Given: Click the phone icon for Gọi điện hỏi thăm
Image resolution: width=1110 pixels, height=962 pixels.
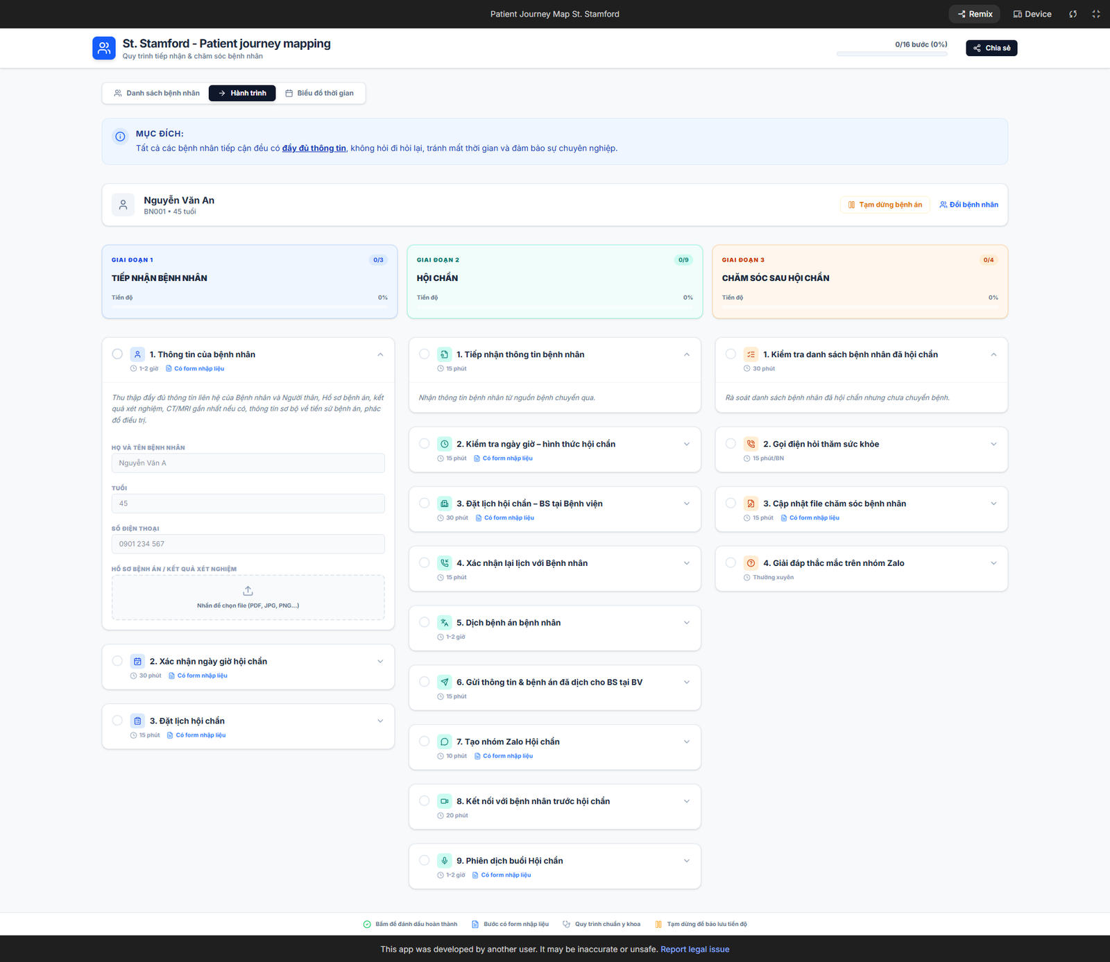Looking at the screenshot, I should coord(751,444).
